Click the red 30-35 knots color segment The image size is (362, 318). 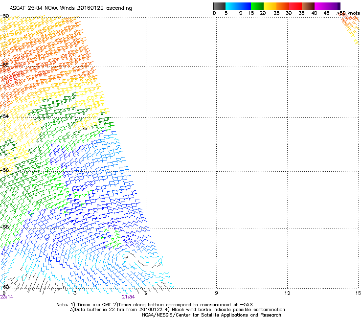(x=295, y=6)
